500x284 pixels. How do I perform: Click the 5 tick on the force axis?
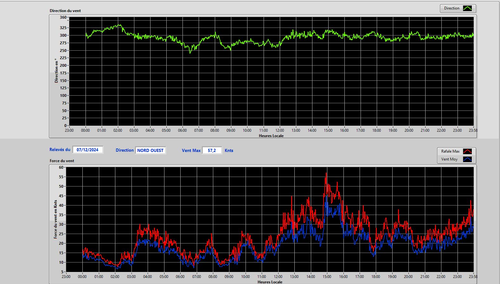tap(62, 272)
